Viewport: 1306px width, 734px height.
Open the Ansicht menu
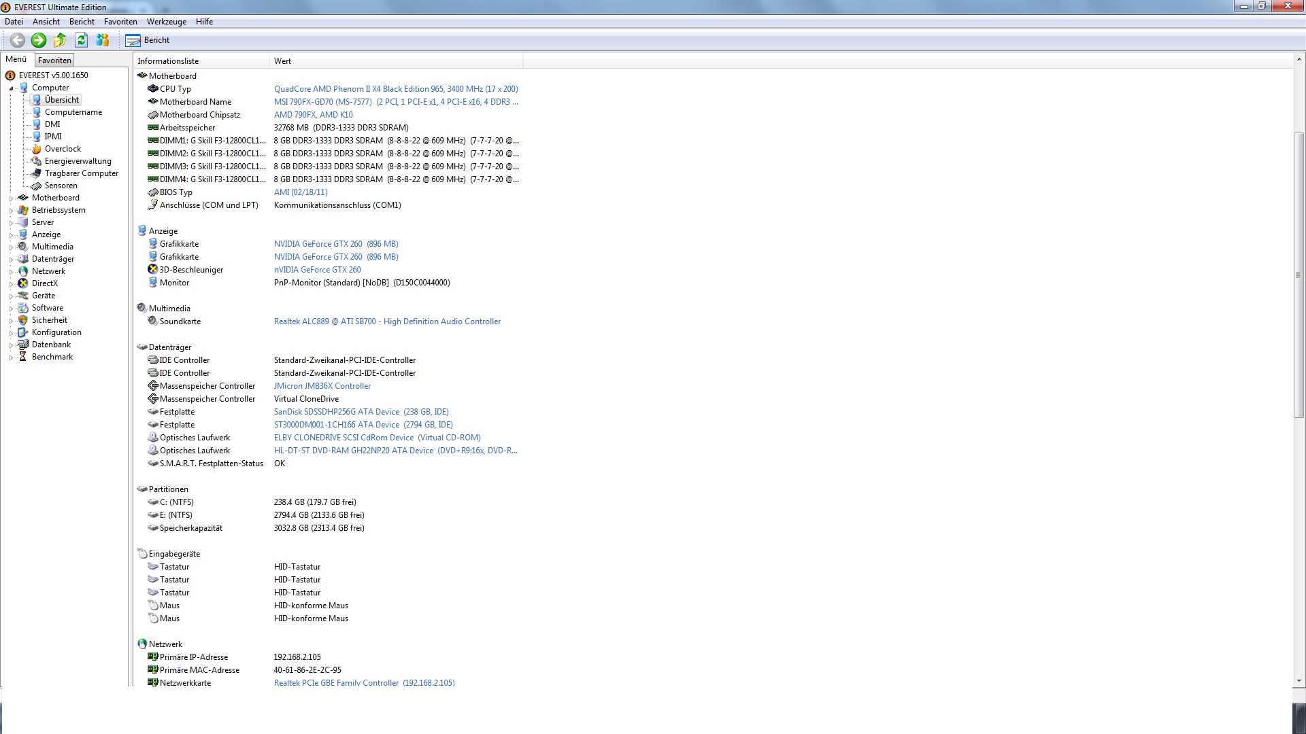(x=46, y=22)
